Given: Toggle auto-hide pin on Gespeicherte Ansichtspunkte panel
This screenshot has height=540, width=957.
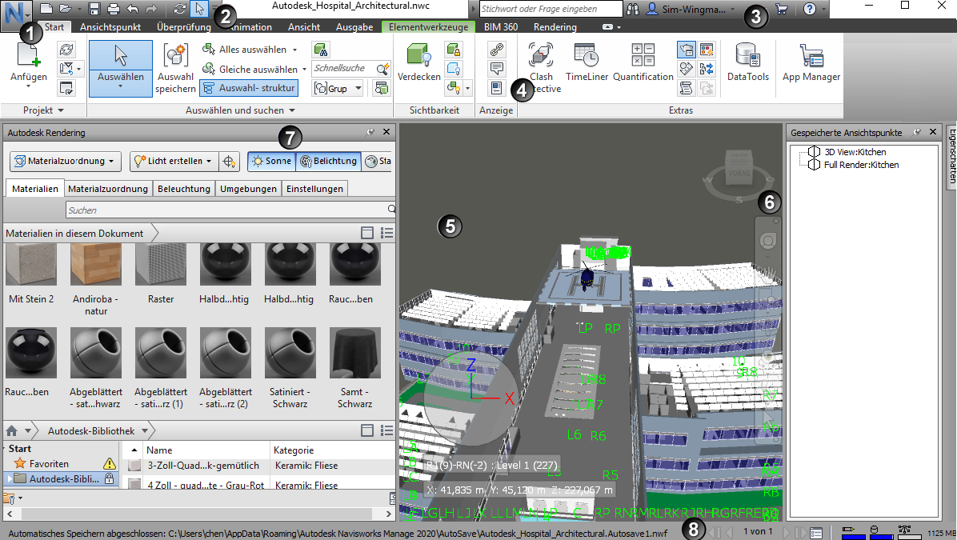Looking at the screenshot, I should [916, 132].
